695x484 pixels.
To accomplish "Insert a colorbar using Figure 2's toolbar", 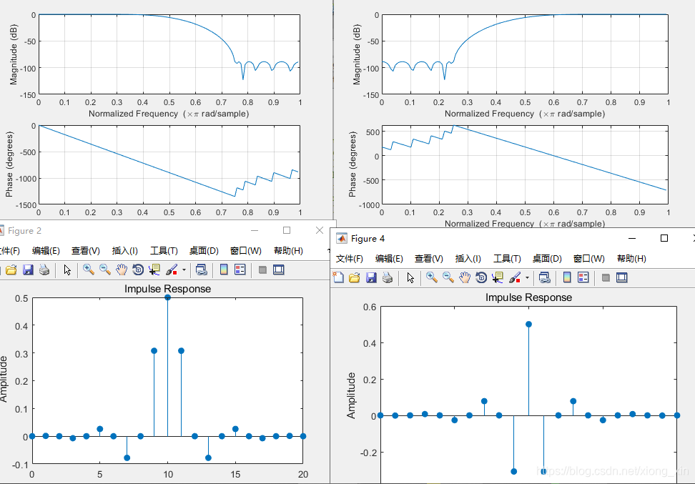I will (223, 270).
